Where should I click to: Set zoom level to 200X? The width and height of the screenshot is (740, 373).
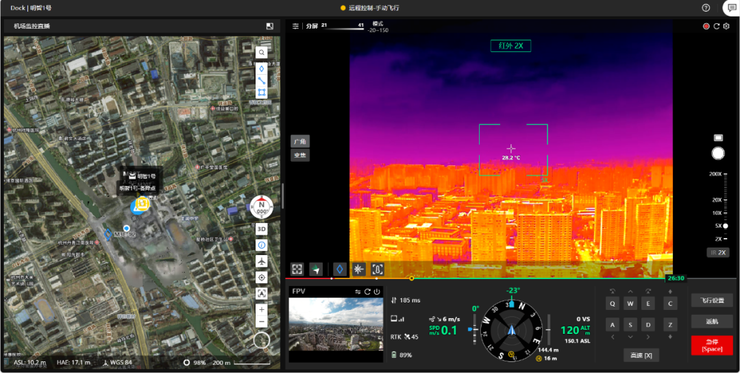(716, 173)
